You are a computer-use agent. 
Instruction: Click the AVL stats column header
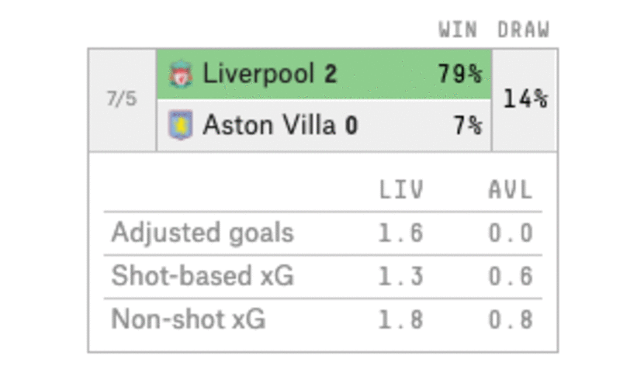coord(511,190)
